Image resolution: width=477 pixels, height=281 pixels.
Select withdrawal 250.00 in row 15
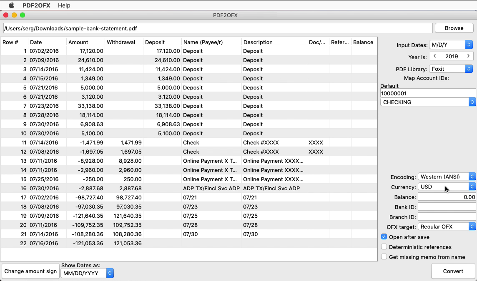[x=124, y=179]
